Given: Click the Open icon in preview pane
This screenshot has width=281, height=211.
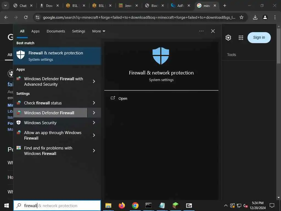Looking at the screenshot, I should (x=113, y=98).
